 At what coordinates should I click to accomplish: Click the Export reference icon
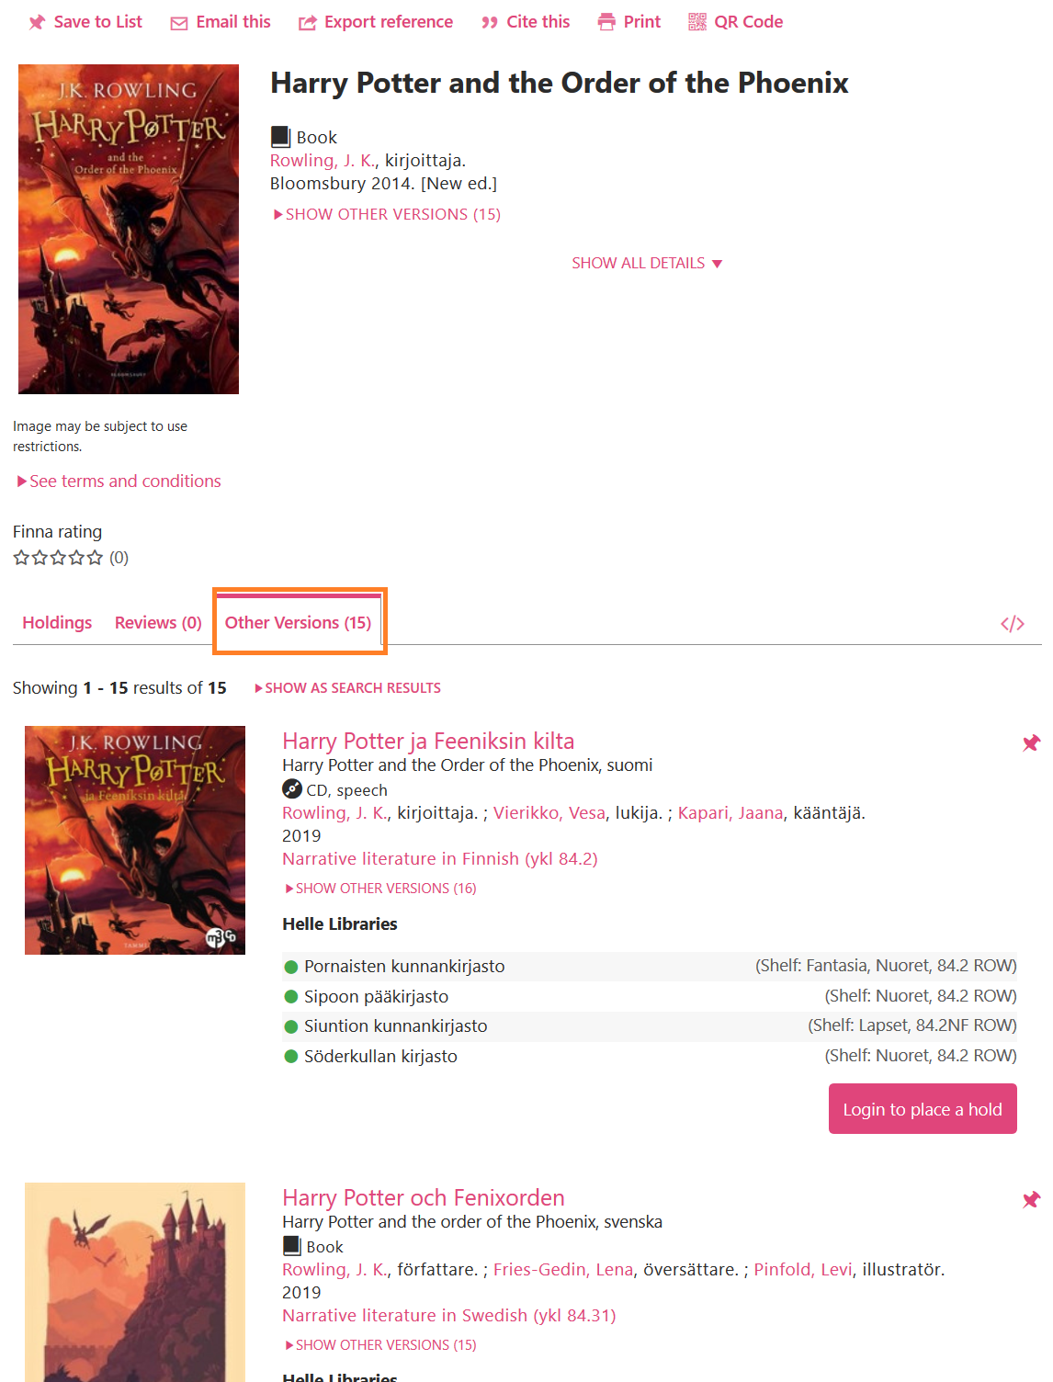click(x=307, y=23)
